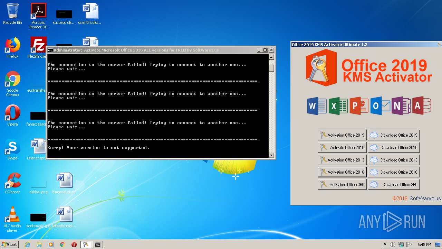
Task: Click the Office key logo image
Action: 321,68
